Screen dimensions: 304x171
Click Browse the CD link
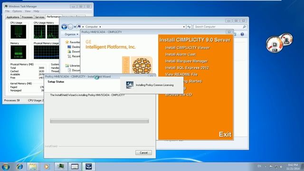[x=179, y=95]
